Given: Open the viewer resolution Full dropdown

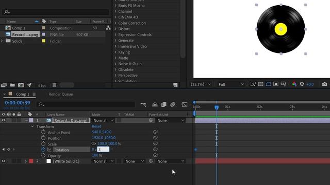Looking at the screenshot, I should [x=231, y=84].
